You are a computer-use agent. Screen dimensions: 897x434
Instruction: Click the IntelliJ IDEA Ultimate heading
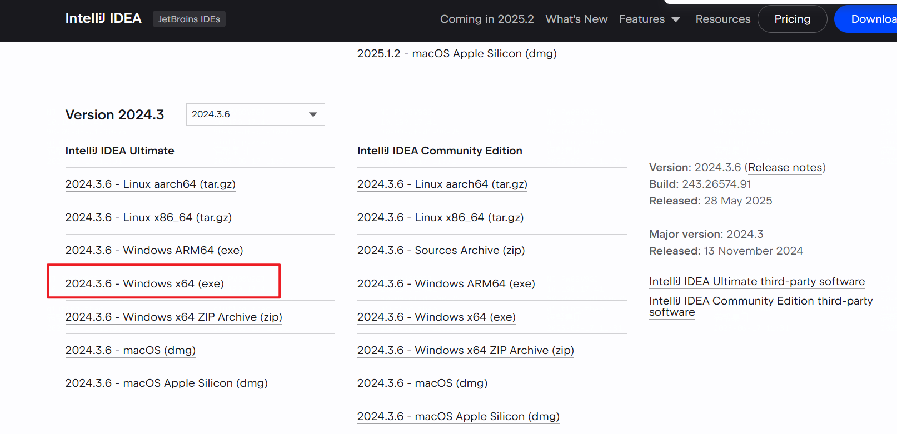(x=119, y=151)
